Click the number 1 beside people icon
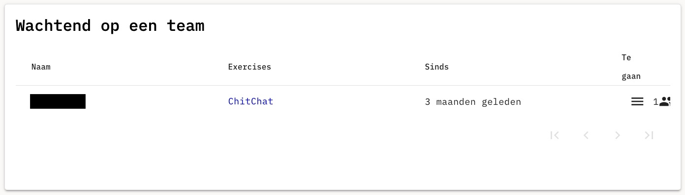The height and width of the screenshot is (195, 685). click(655, 102)
